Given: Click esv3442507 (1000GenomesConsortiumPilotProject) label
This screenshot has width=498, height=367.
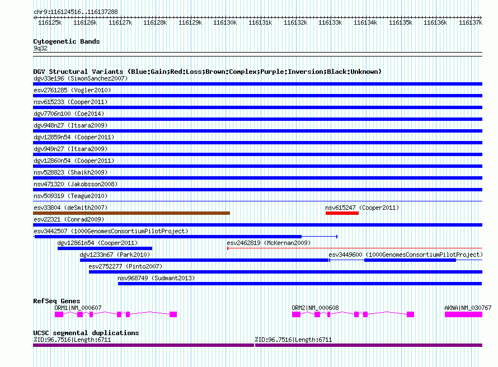Looking at the screenshot, I should click(x=111, y=231).
